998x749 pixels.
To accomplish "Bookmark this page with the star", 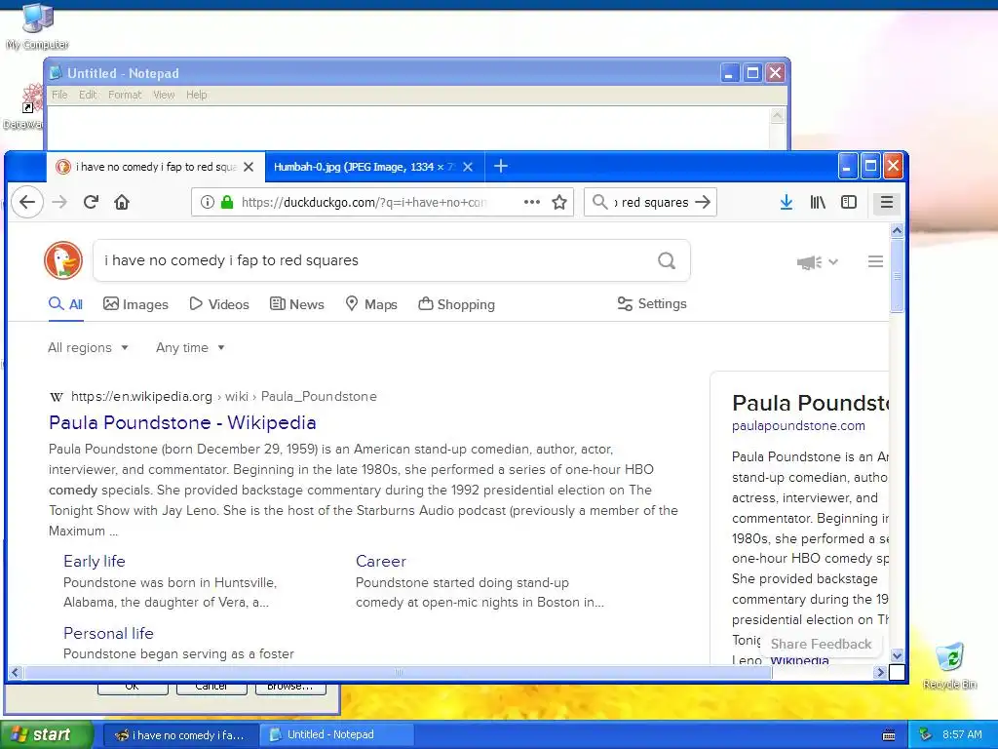I will coord(559,203).
